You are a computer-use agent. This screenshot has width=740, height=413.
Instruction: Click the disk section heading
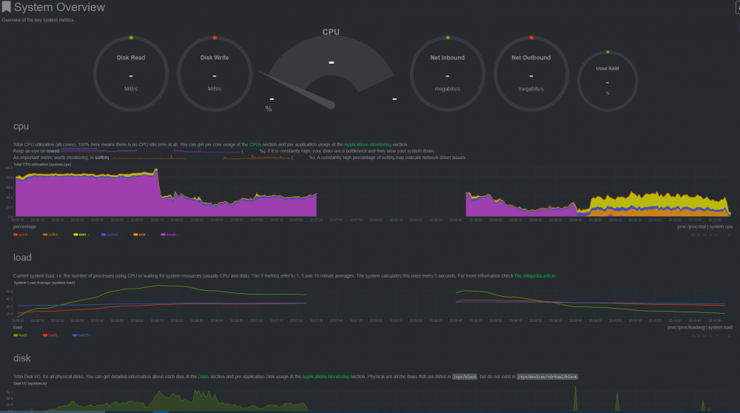pyautogui.click(x=21, y=358)
